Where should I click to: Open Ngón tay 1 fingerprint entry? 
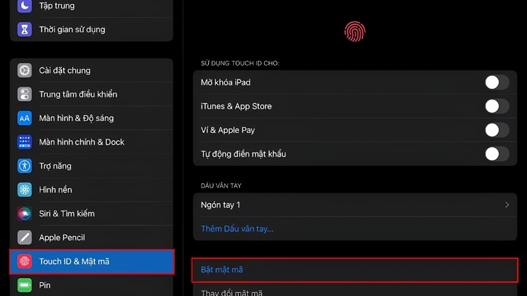click(355, 205)
